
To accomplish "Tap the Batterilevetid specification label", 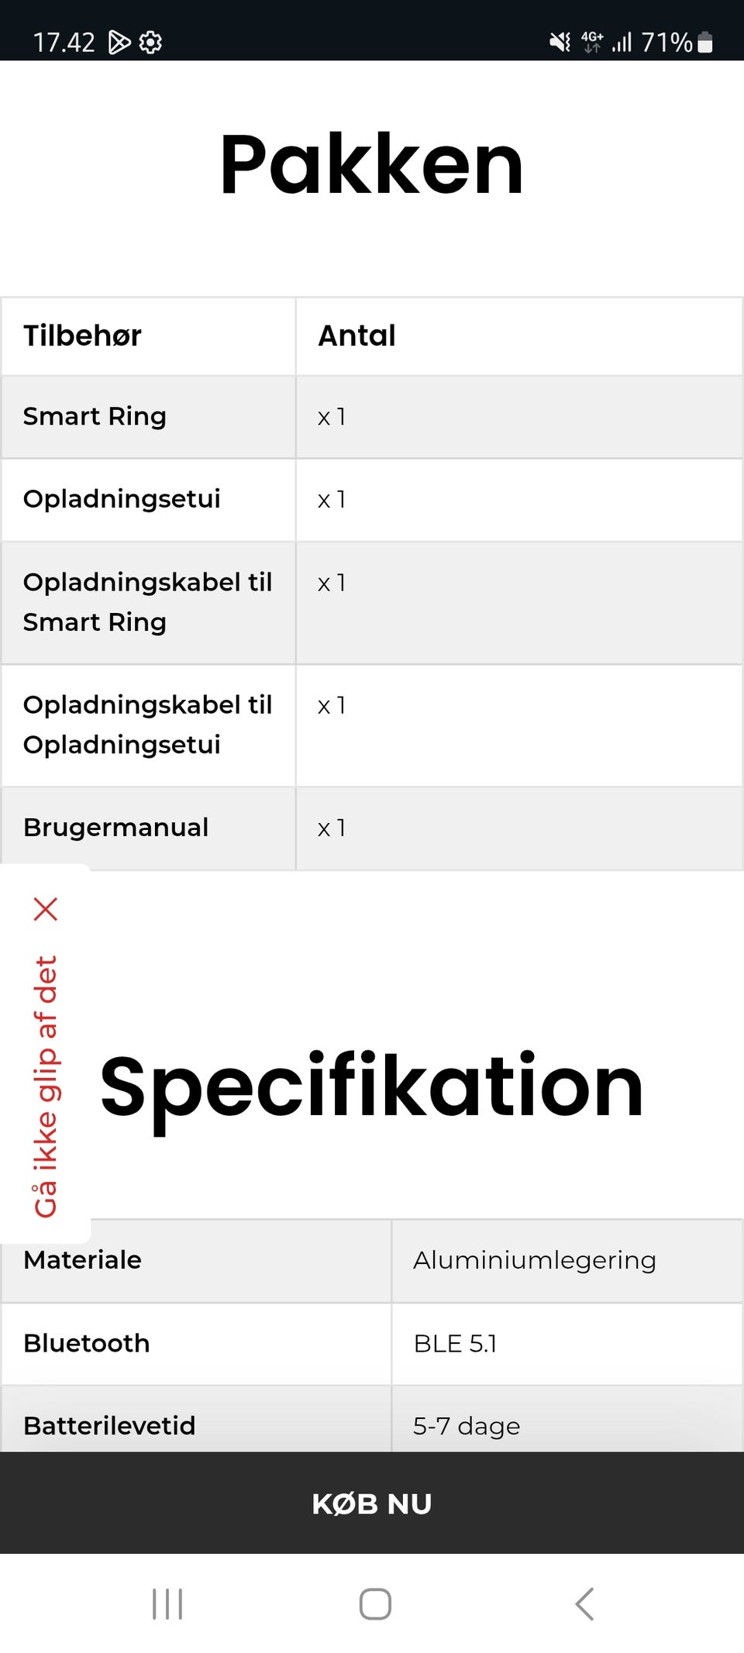I will pyautogui.click(x=109, y=1425).
